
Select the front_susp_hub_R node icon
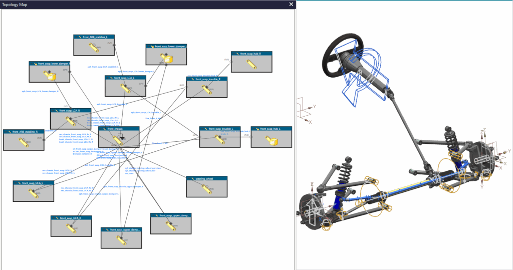pos(251,64)
